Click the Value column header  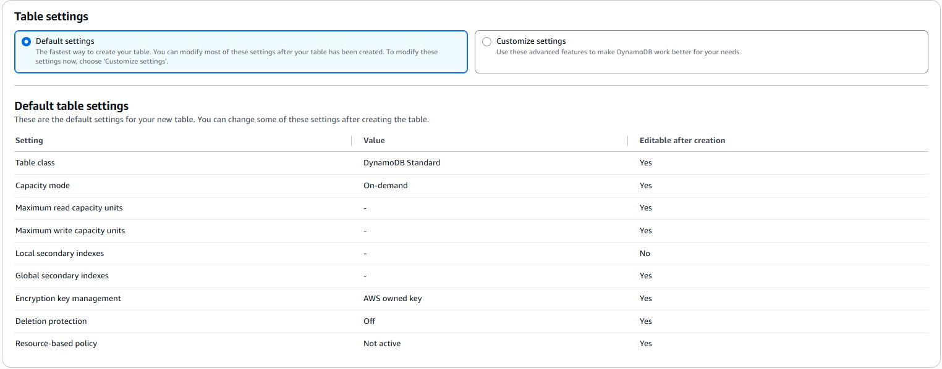(x=374, y=140)
